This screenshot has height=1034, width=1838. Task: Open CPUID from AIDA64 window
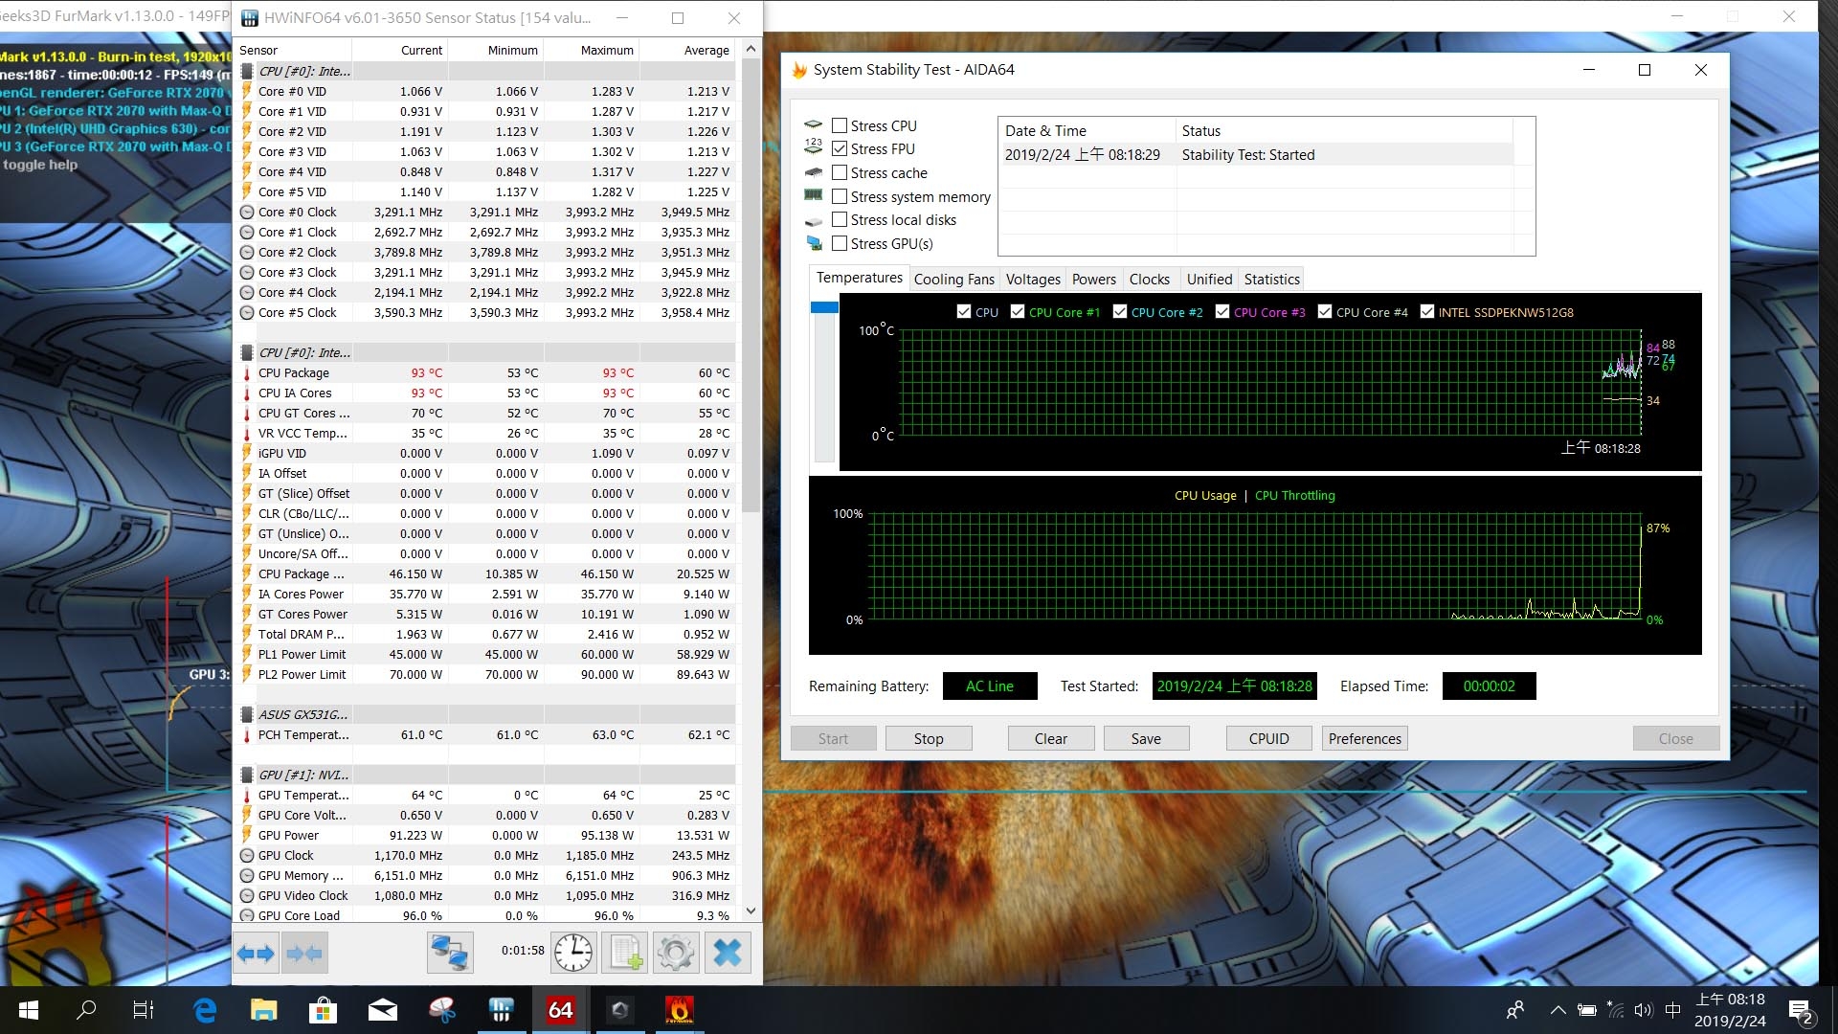(x=1268, y=738)
